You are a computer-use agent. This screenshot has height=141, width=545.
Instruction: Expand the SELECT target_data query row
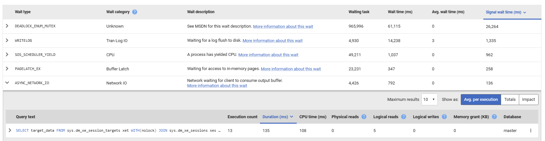(10, 130)
